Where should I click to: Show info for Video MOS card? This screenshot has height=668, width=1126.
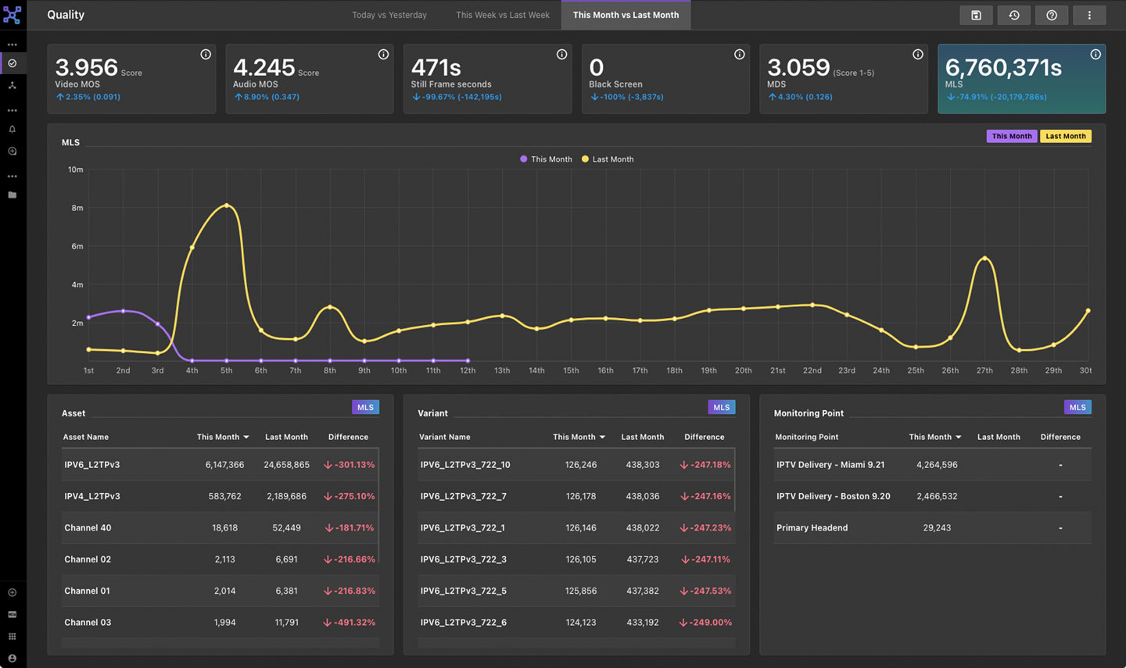click(x=206, y=55)
